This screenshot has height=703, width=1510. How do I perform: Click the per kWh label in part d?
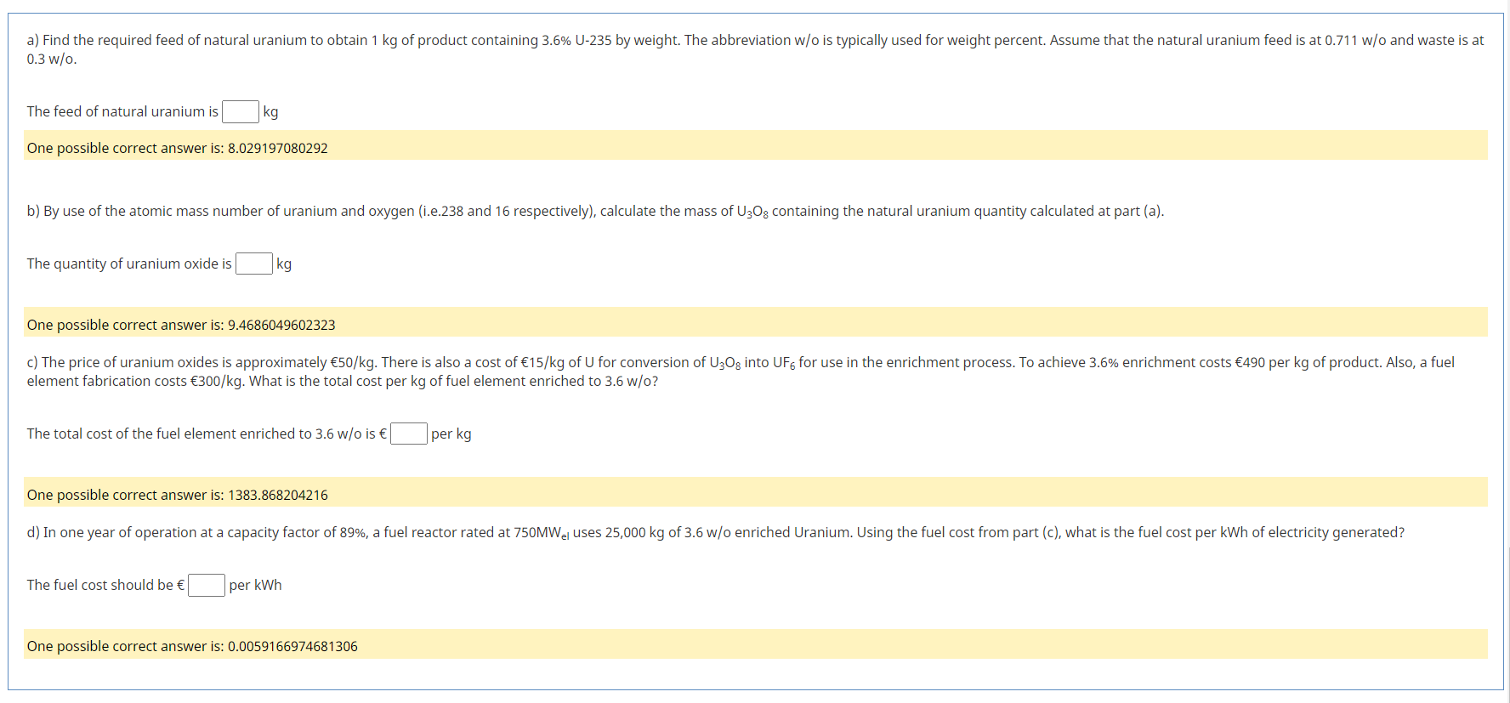coord(256,585)
